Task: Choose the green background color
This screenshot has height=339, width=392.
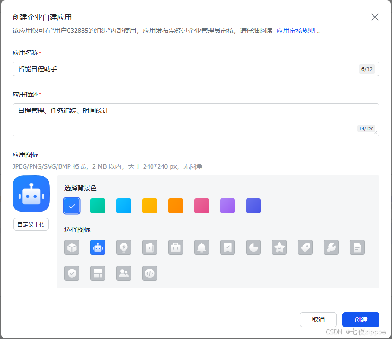Action: 98,206
